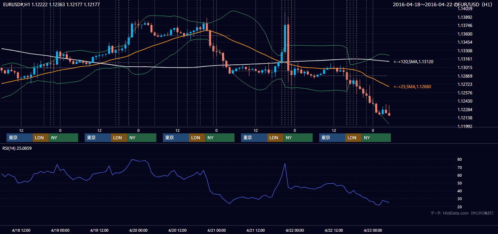498x234 pixels.
Task: Click the price axis value 1.12869
Action: click(x=465, y=76)
